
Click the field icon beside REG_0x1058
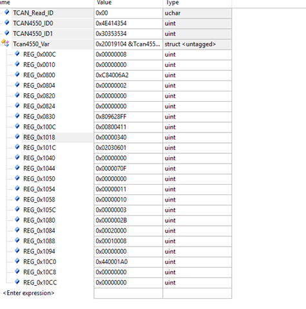[x=17, y=198]
